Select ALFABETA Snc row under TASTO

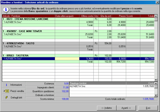tap(78, 46)
